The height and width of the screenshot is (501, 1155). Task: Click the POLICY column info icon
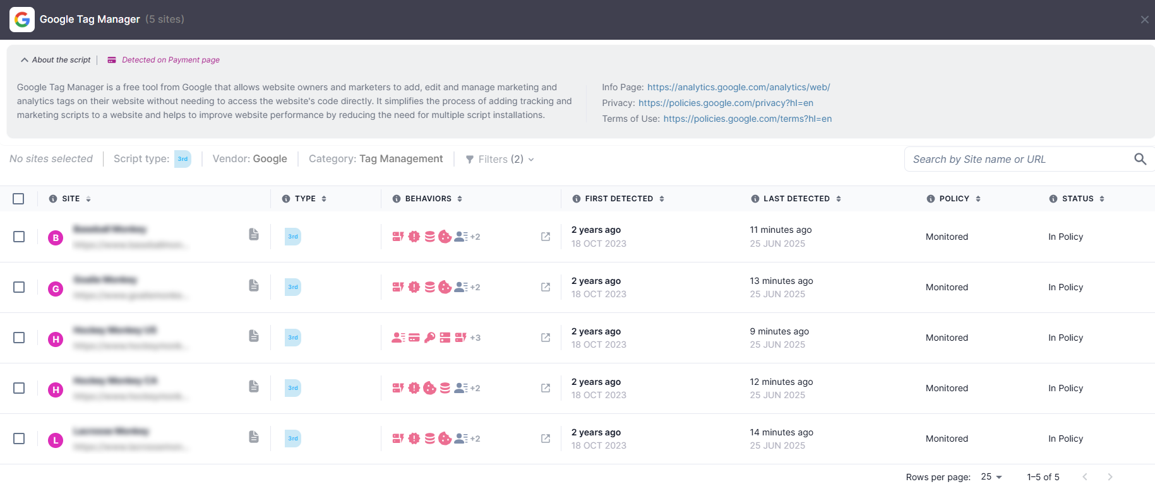pyautogui.click(x=931, y=199)
